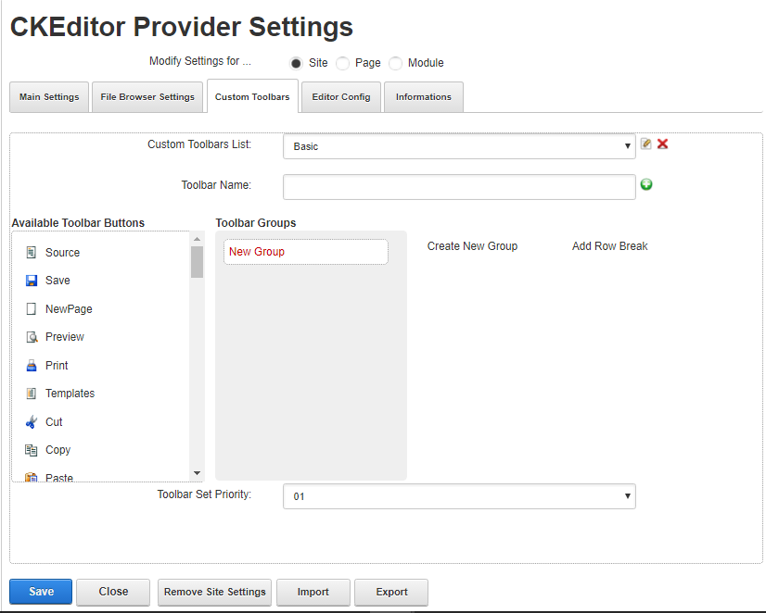Select the New Group box
Screen dimensions: 766x613
[306, 252]
